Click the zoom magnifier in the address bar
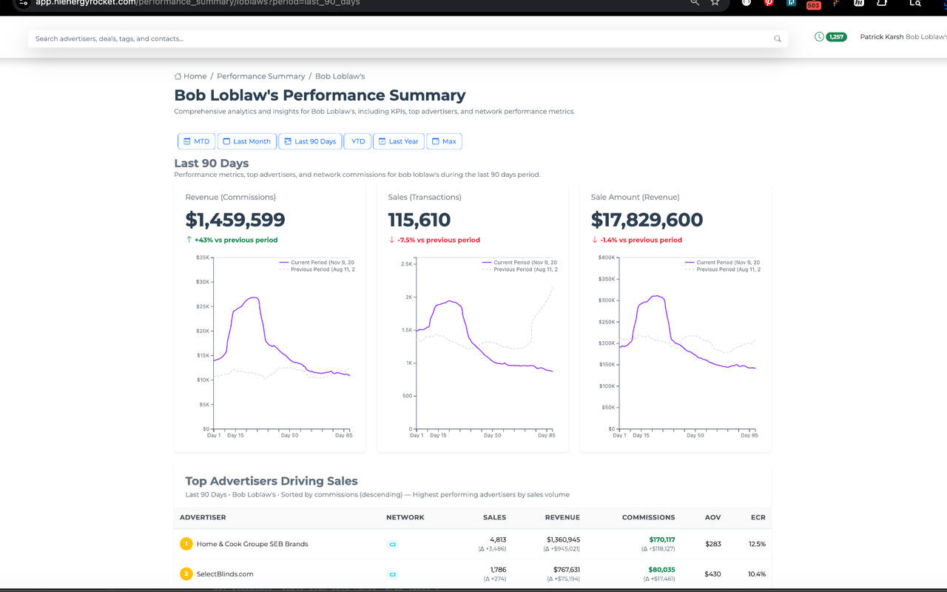947x592 pixels. [694, 3]
